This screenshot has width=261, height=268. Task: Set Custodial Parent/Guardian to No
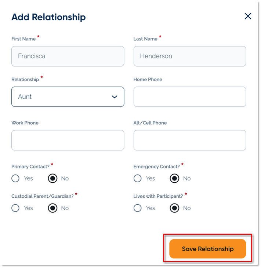click(53, 208)
